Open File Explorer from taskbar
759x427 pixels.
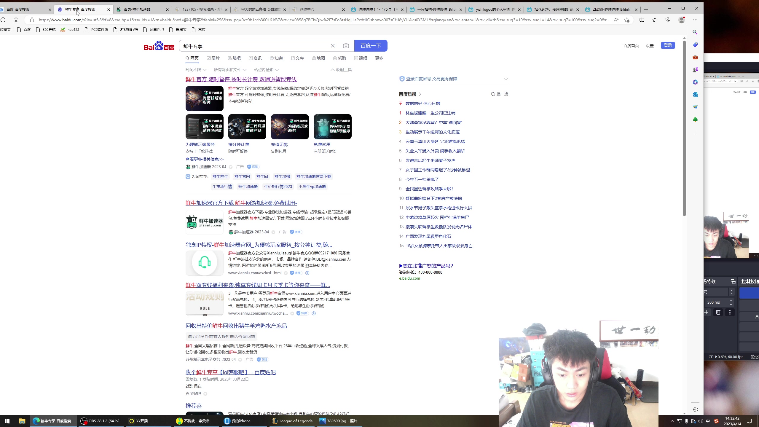(x=22, y=421)
